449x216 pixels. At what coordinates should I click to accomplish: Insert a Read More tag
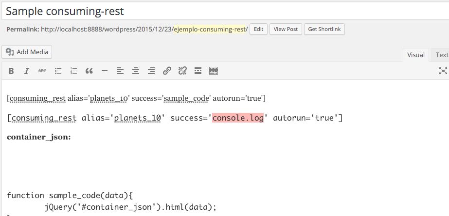tap(198, 71)
